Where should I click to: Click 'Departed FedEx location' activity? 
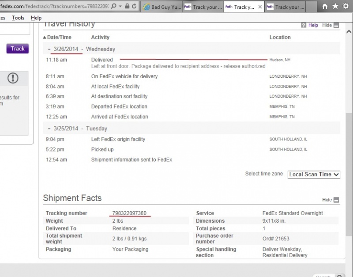(119, 106)
